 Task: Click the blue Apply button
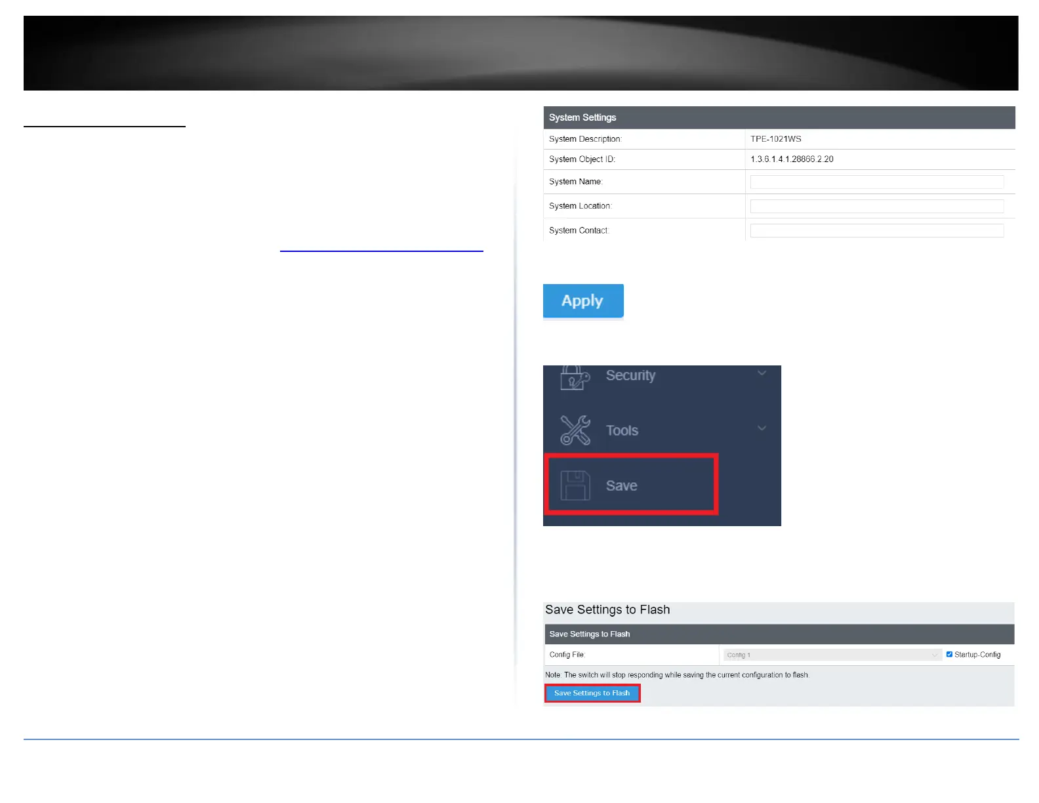[x=583, y=300]
